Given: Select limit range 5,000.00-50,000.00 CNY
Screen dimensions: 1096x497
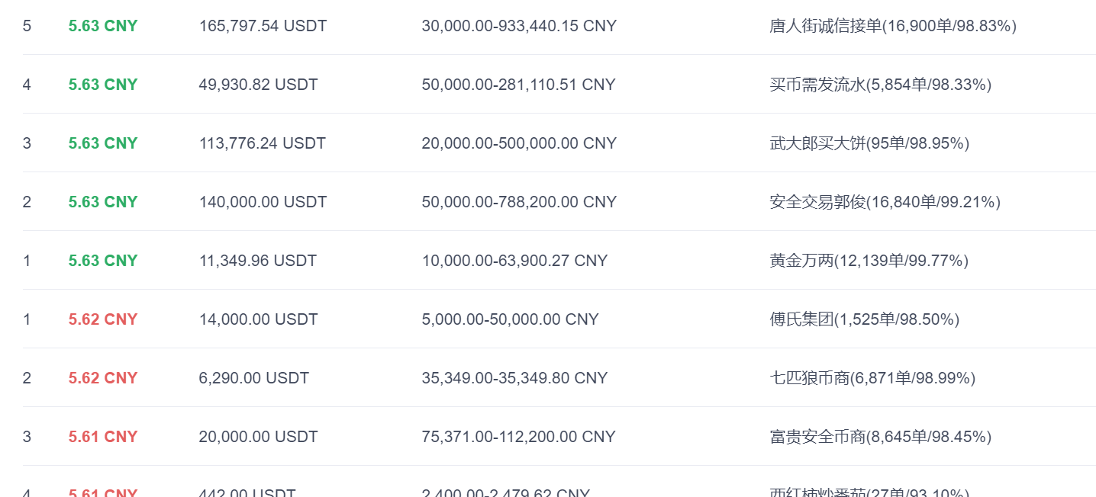Looking at the screenshot, I should (511, 319).
